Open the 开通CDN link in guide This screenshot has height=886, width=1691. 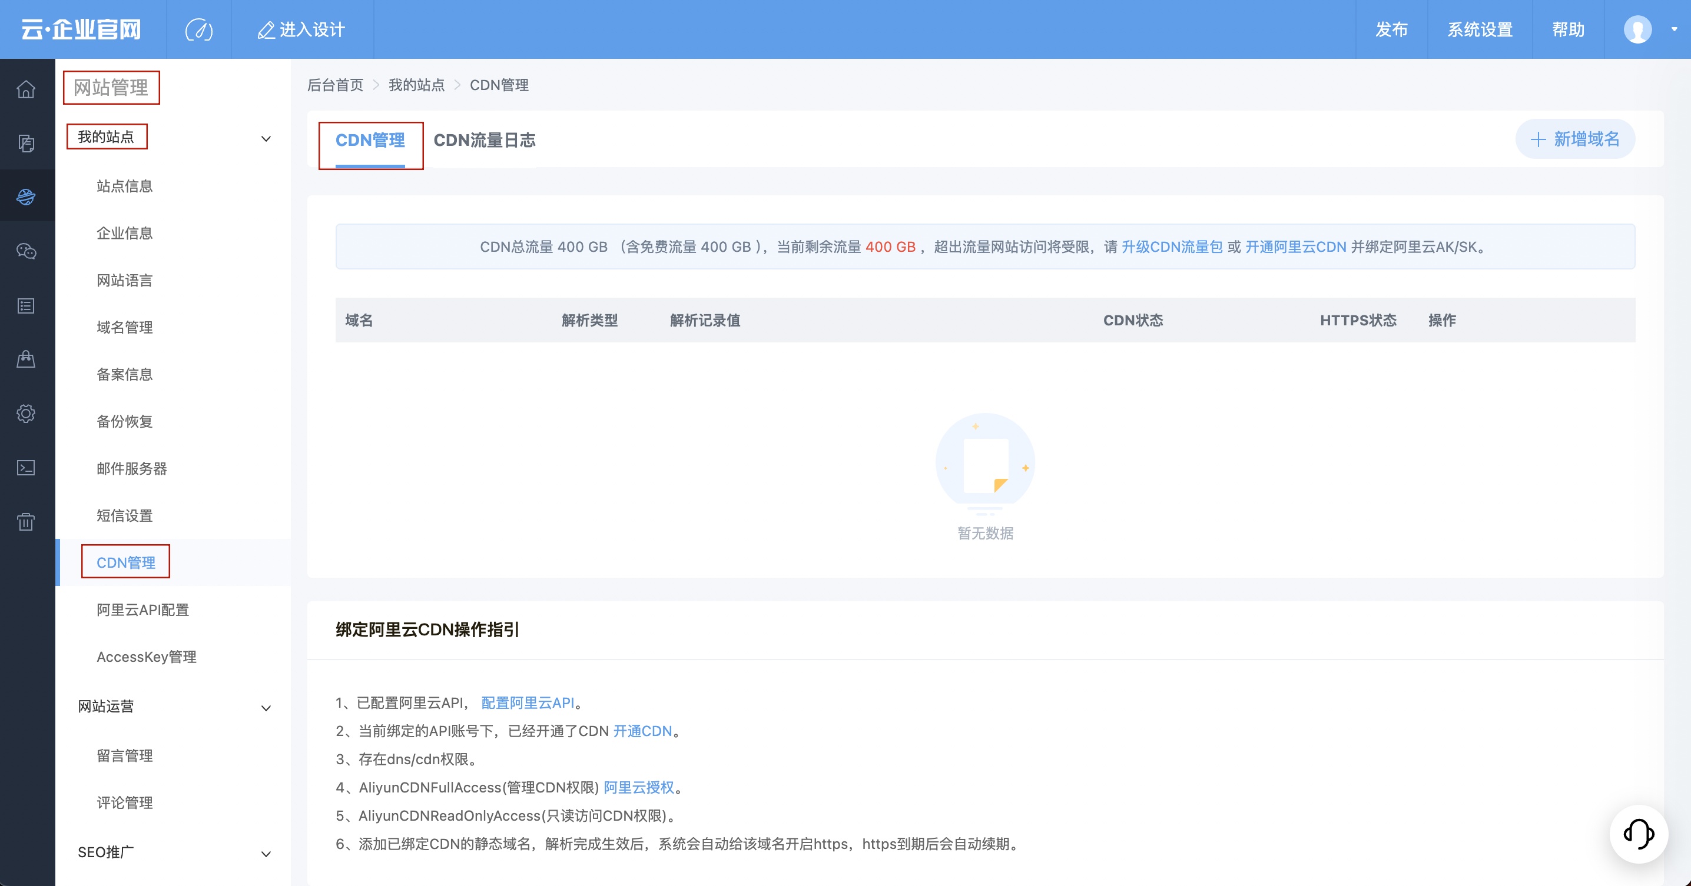pos(642,731)
